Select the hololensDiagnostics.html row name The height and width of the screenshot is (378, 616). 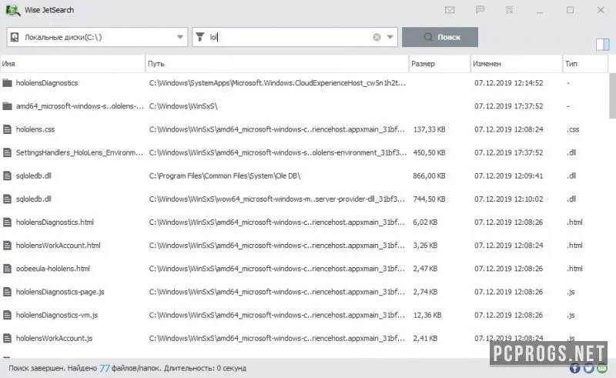(55, 222)
